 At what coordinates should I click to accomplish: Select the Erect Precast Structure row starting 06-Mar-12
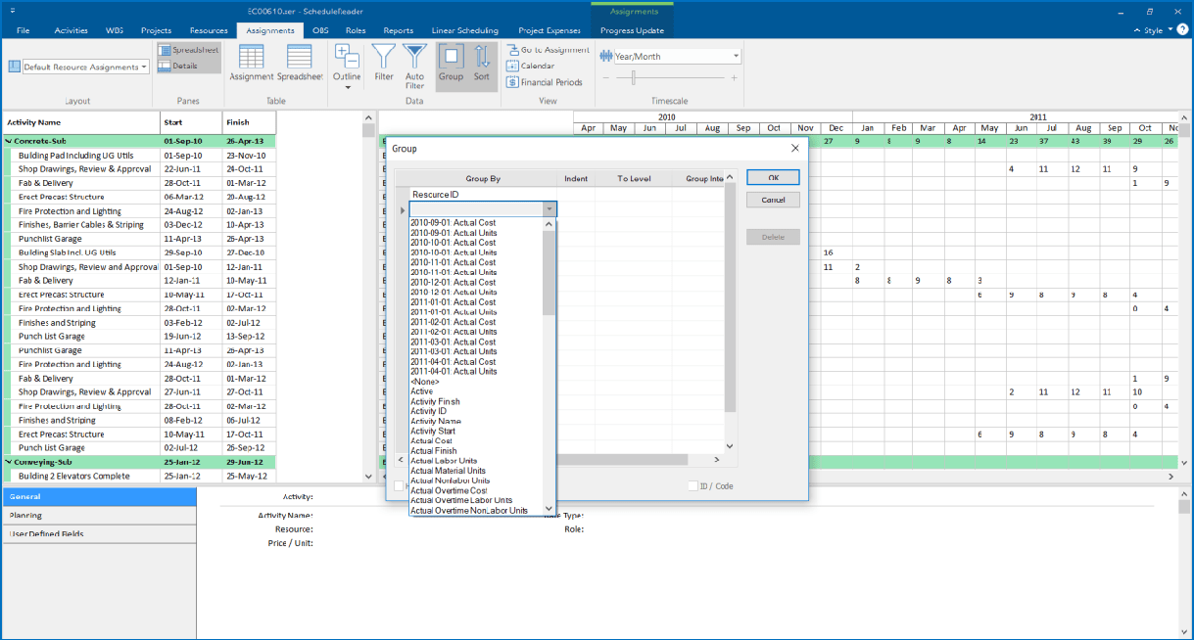[139, 197]
